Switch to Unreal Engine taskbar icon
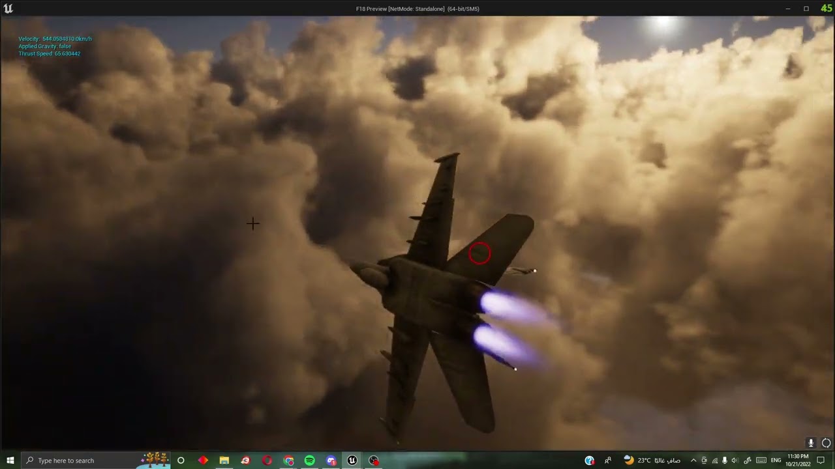This screenshot has width=835, height=469. click(352, 461)
